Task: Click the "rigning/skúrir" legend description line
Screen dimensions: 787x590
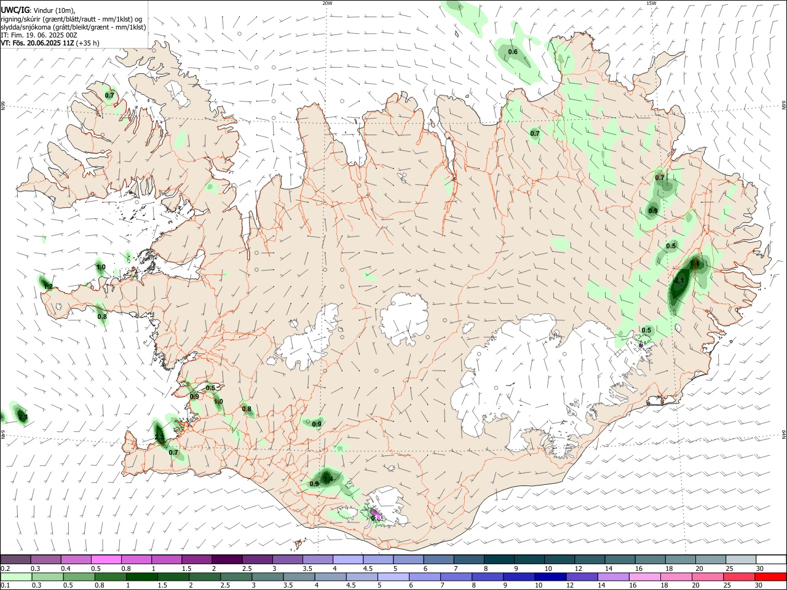Action: [71, 19]
